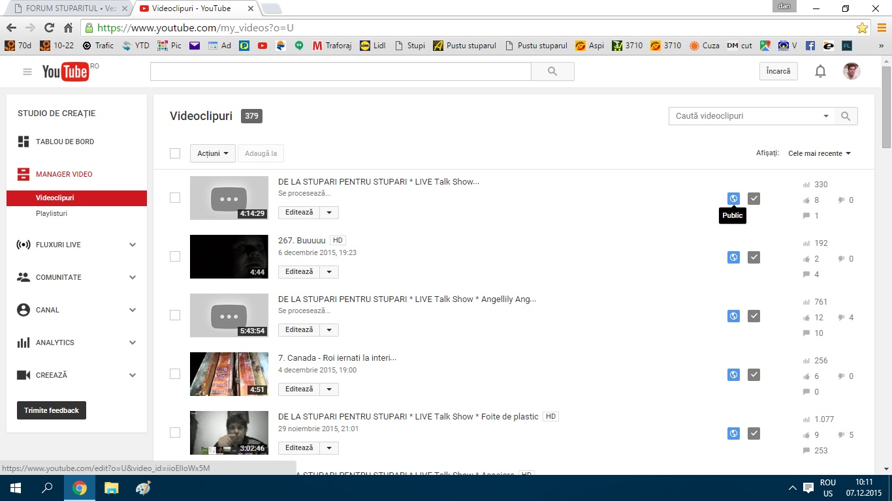The width and height of the screenshot is (892, 501).
Task: Open the YouTube hamburger guide menu
Action: 27,72
